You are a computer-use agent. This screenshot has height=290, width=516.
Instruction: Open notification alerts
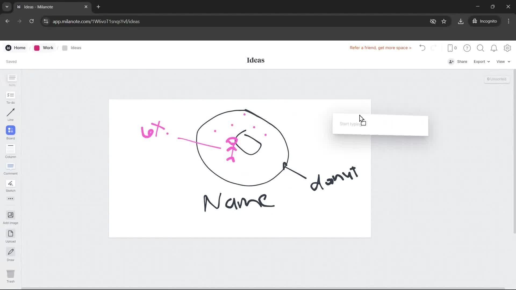(494, 48)
